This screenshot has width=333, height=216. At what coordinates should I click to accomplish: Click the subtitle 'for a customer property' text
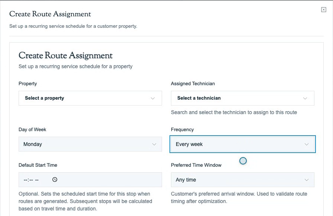pos(111,26)
